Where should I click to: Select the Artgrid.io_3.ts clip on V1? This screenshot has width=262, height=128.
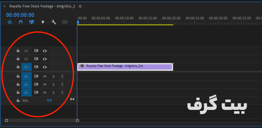point(125,67)
